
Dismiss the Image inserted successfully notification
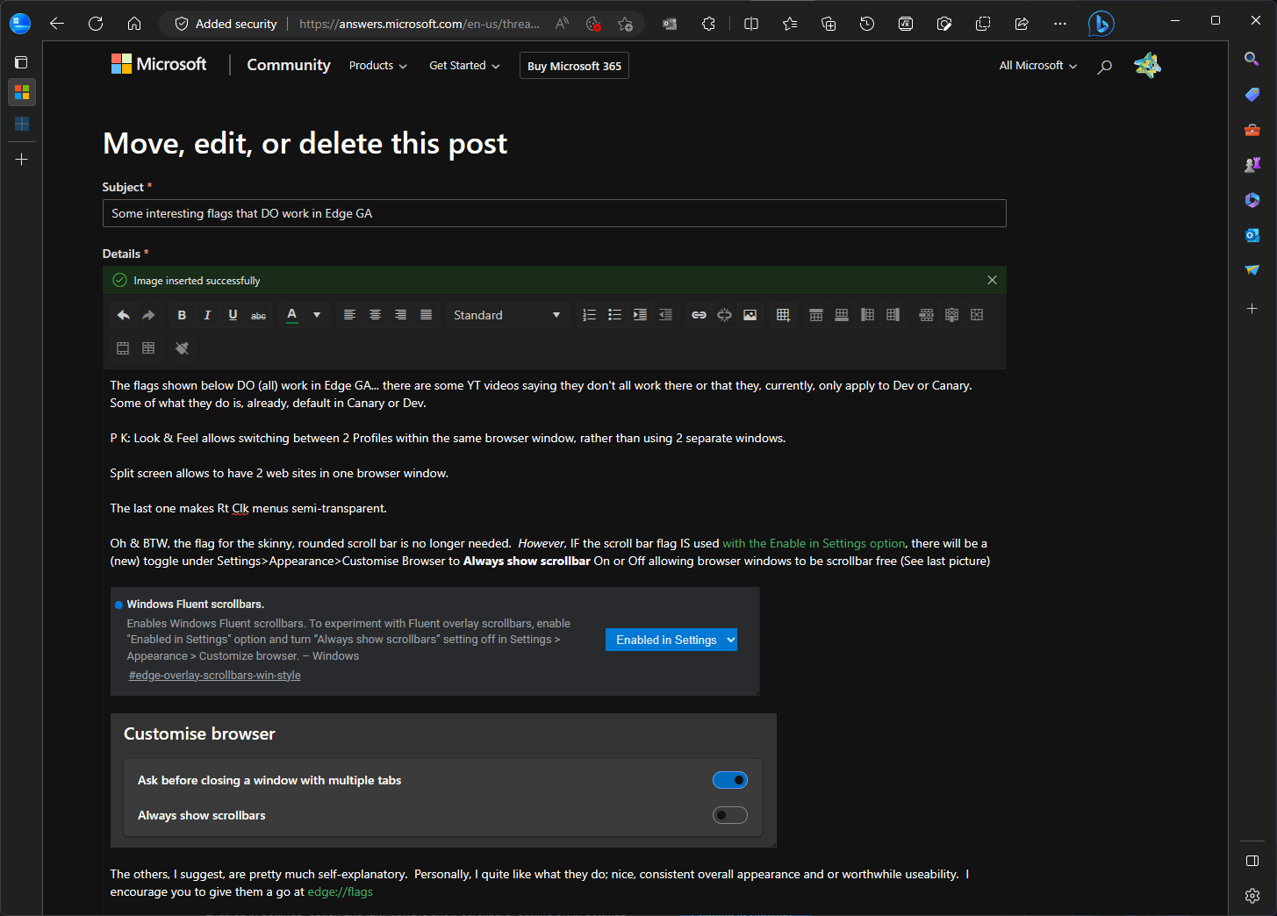click(x=992, y=280)
